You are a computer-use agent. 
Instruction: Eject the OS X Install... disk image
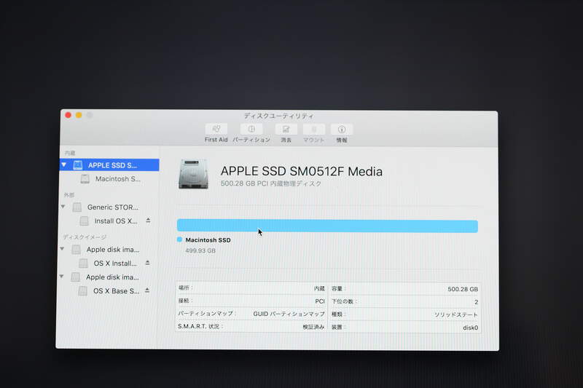148,263
